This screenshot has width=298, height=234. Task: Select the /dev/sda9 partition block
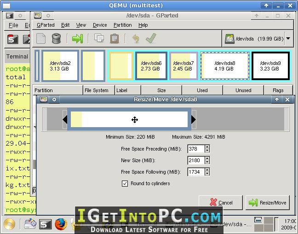[x=270, y=66]
